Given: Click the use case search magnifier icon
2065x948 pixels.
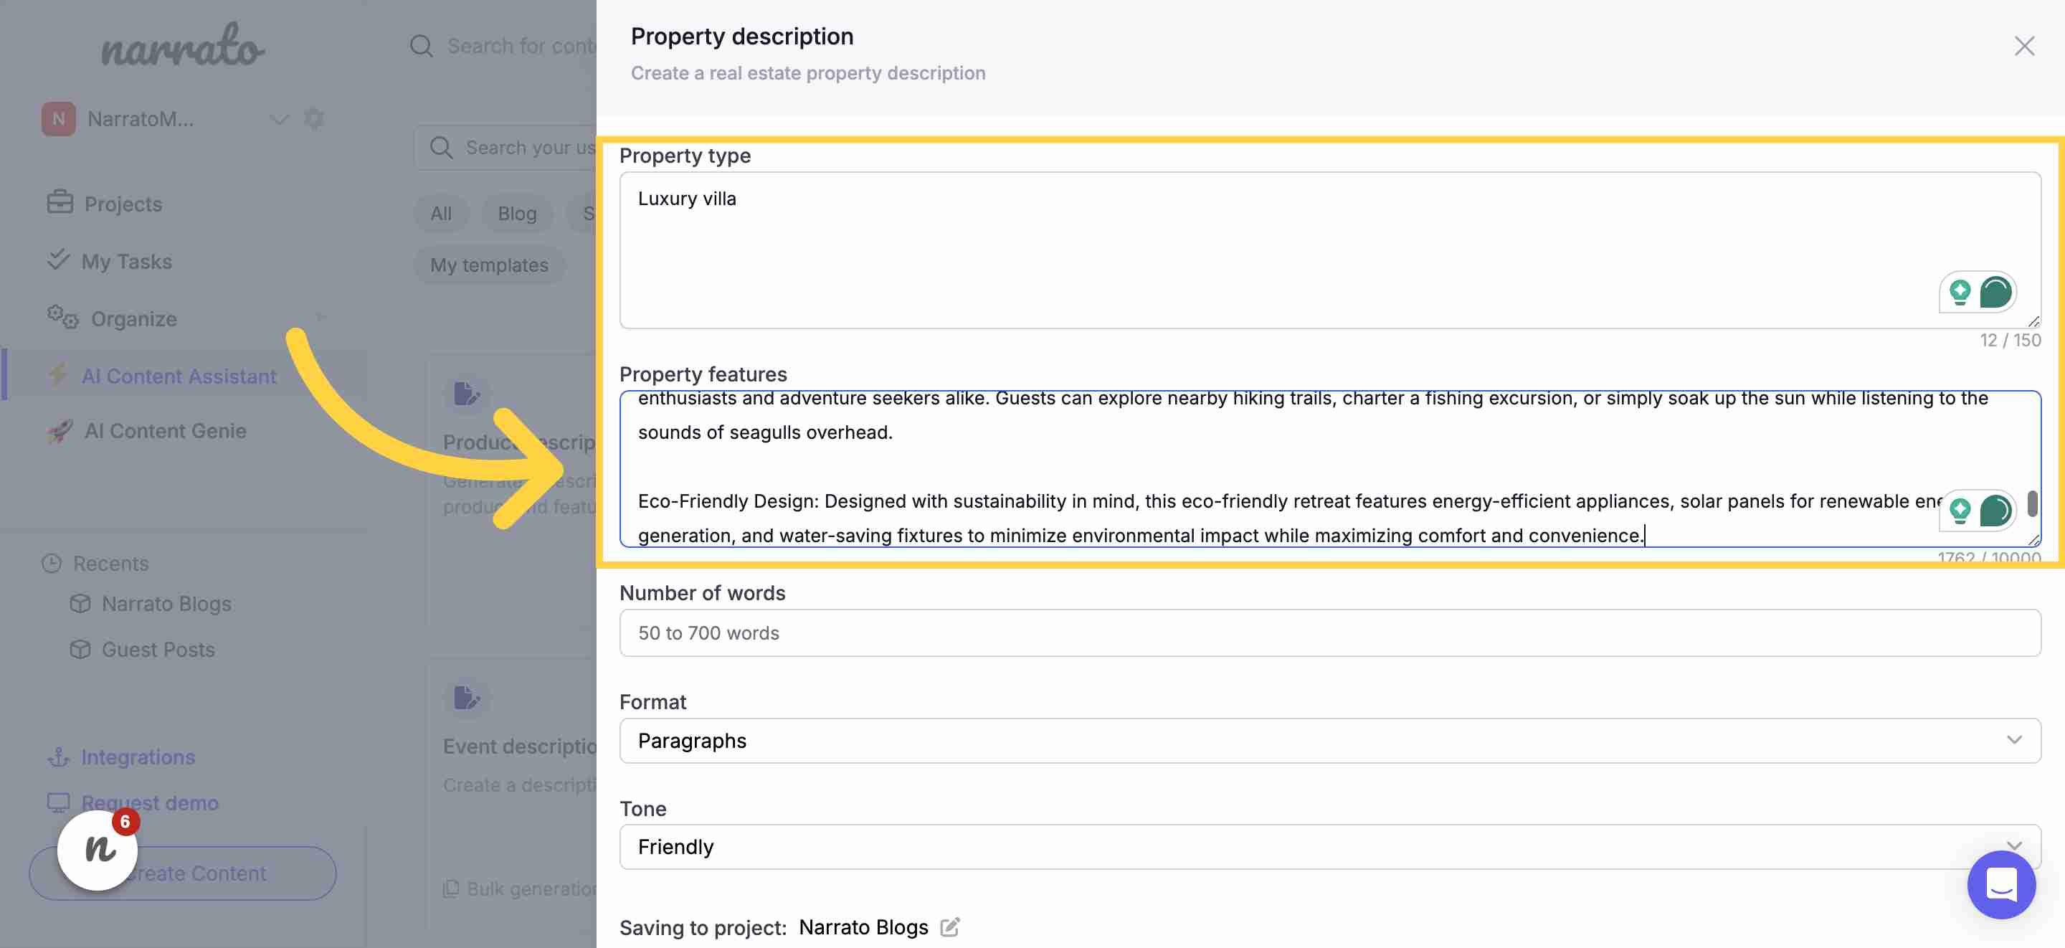Looking at the screenshot, I should point(441,148).
